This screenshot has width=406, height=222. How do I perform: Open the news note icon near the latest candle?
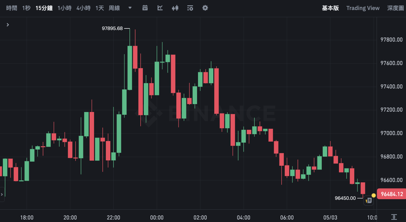[x=369, y=200]
